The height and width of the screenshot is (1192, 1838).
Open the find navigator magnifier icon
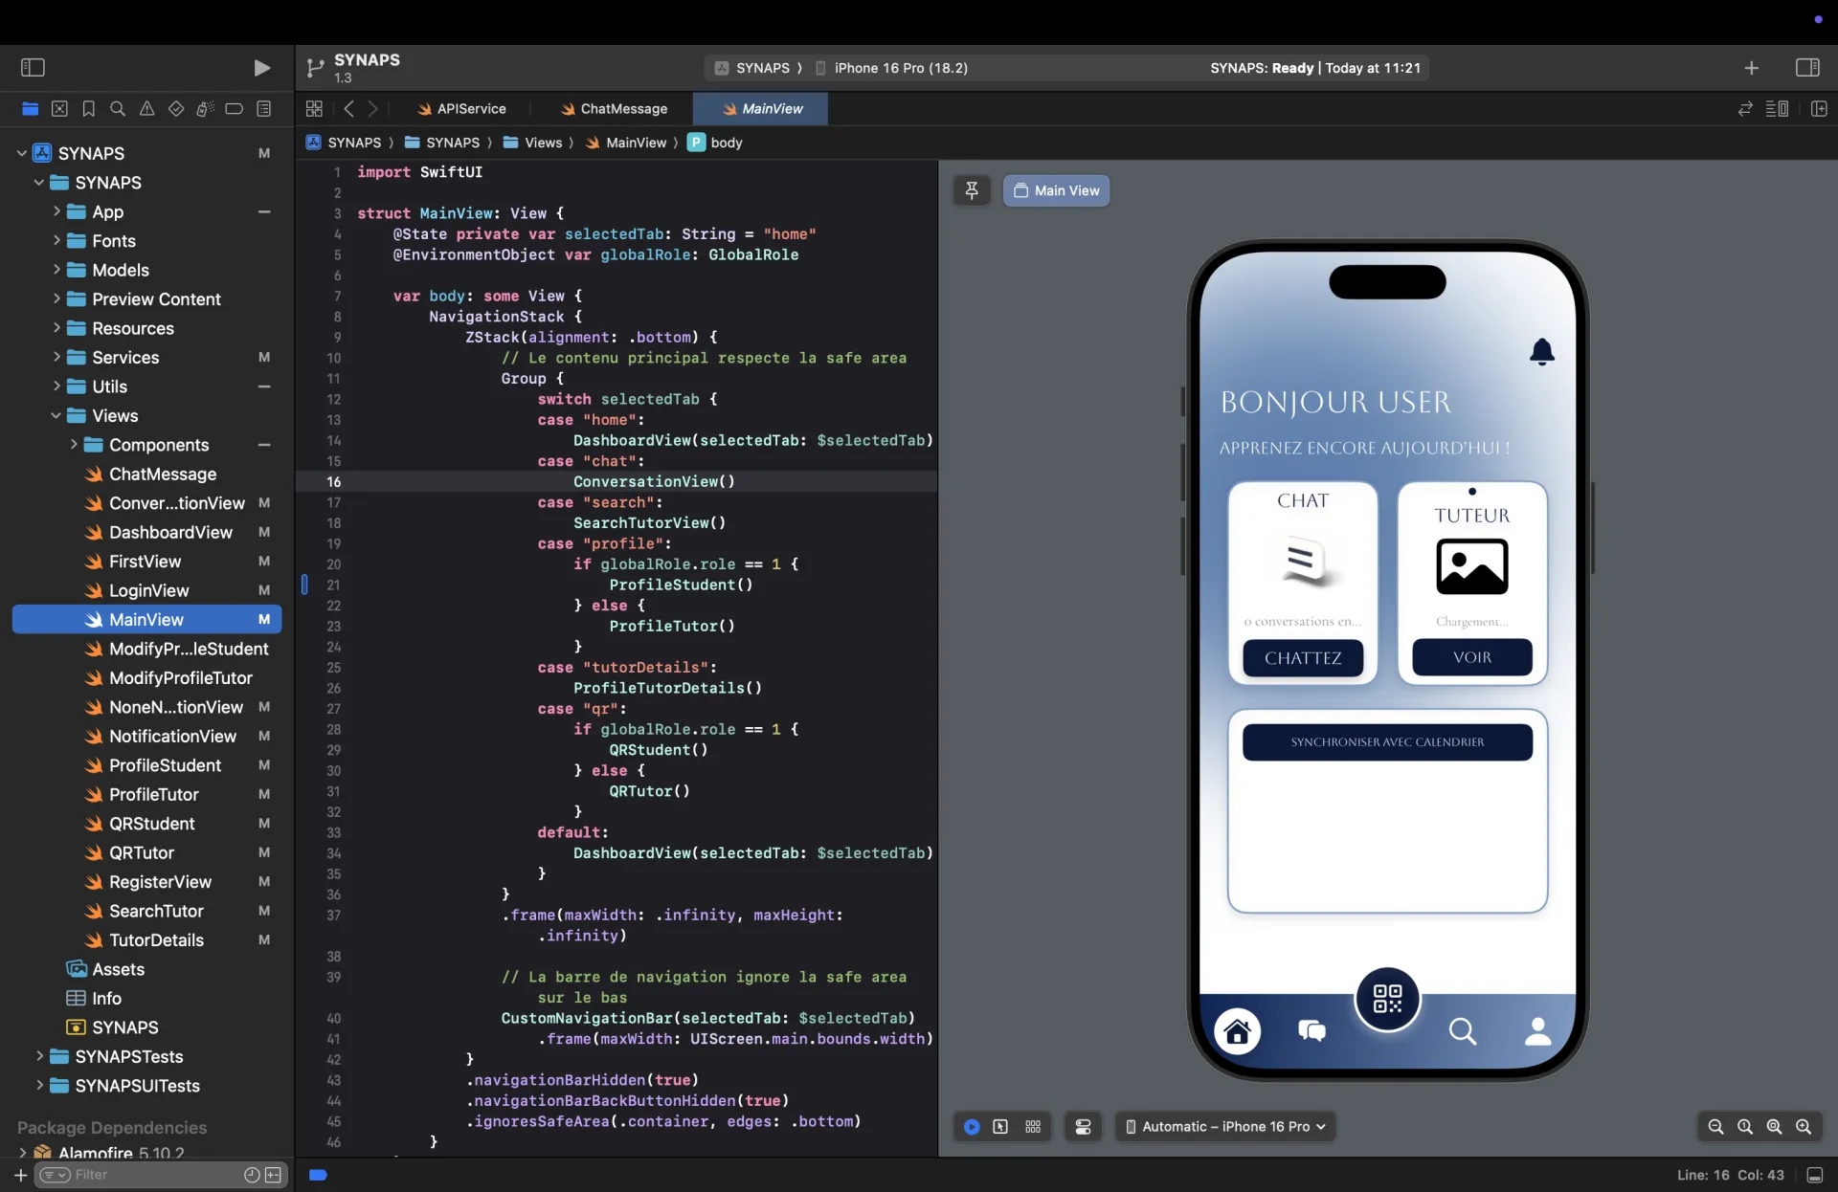(118, 108)
